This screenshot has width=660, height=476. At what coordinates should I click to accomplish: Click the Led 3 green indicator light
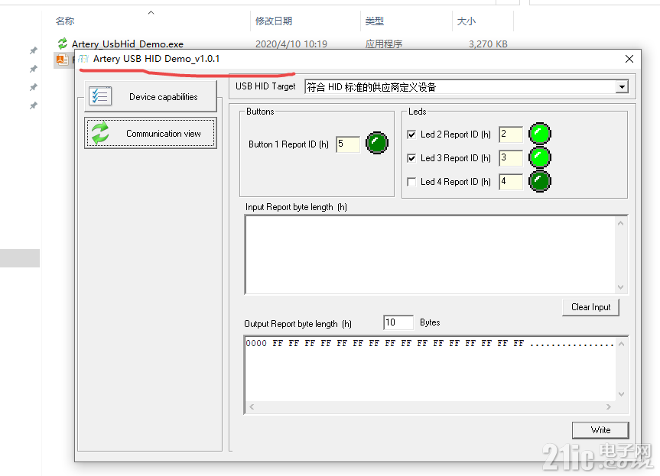click(x=540, y=157)
